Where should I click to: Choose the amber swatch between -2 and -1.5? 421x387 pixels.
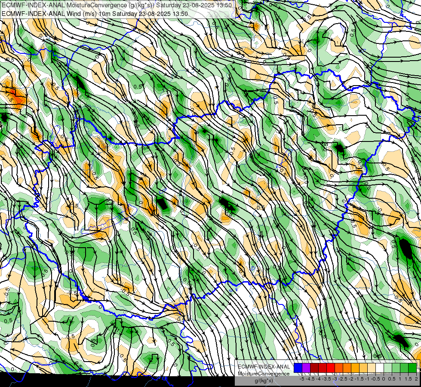click(x=355, y=368)
